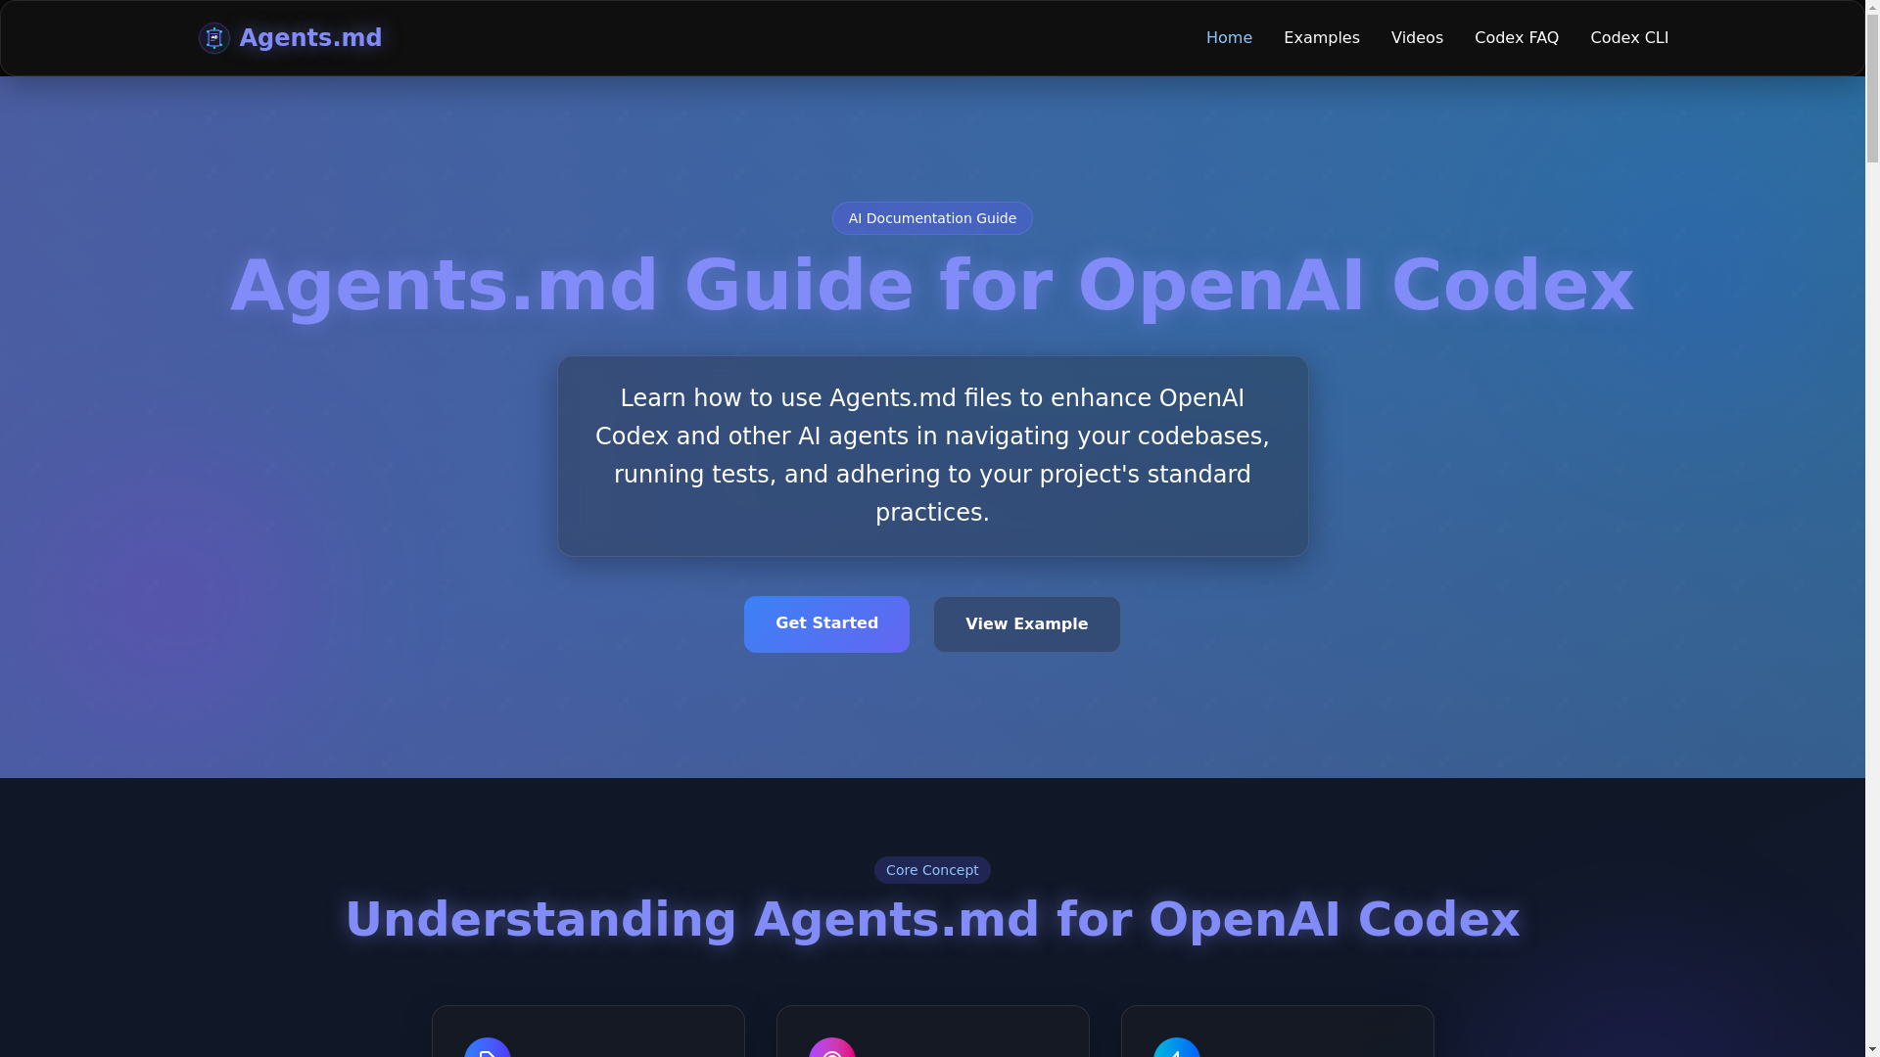Click the 'Learn how to use Agents.md' paragraph
1880x1057 pixels.
point(932,455)
